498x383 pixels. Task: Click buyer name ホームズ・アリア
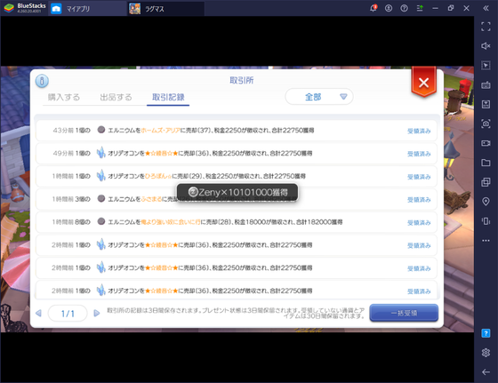pyautogui.click(x=160, y=131)
